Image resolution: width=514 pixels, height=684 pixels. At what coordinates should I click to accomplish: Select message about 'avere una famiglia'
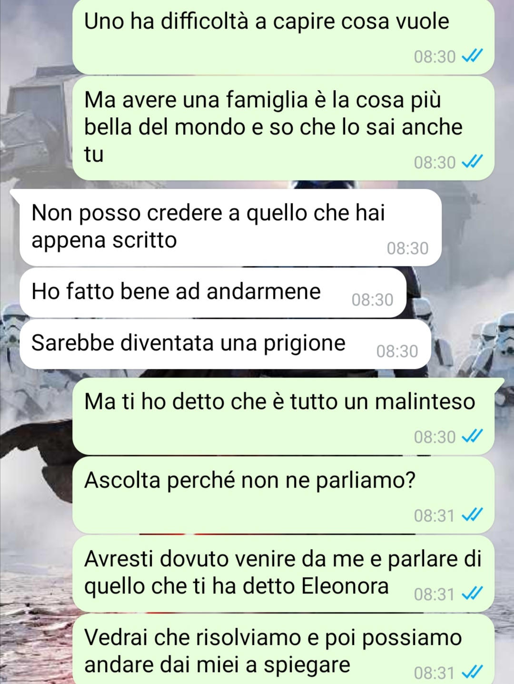click(283, 128)
